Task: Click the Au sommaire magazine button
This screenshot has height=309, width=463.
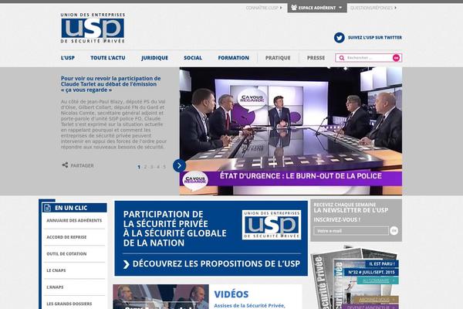Action: point(377,280)
